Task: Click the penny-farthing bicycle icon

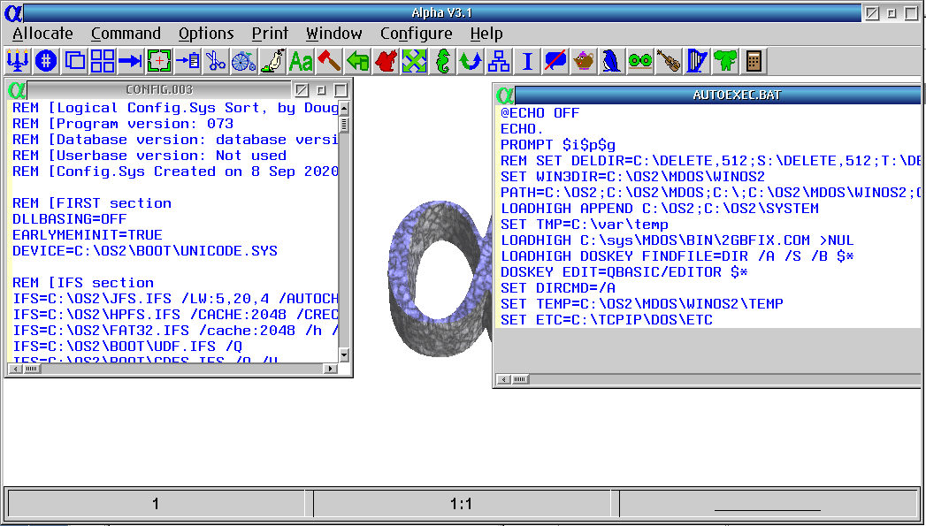Action: [x=244, y=61]
